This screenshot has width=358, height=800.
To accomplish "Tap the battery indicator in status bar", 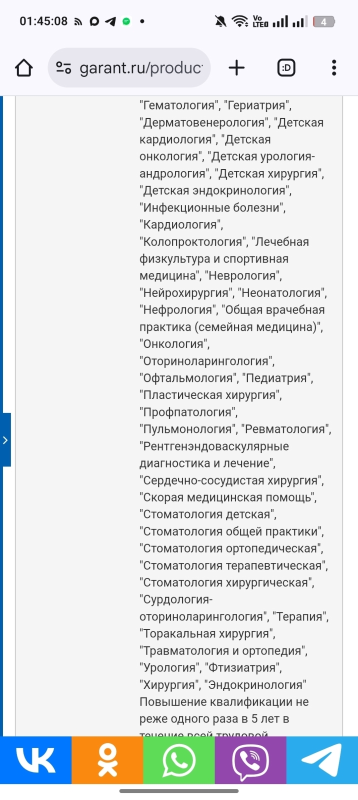I will point(324,21).
